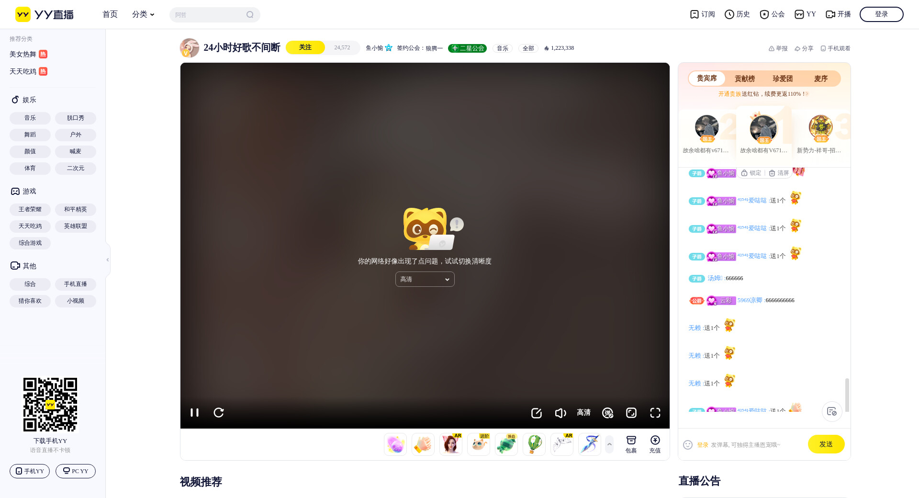Toggle danmaku bullet comments

[x=608, y=413]
